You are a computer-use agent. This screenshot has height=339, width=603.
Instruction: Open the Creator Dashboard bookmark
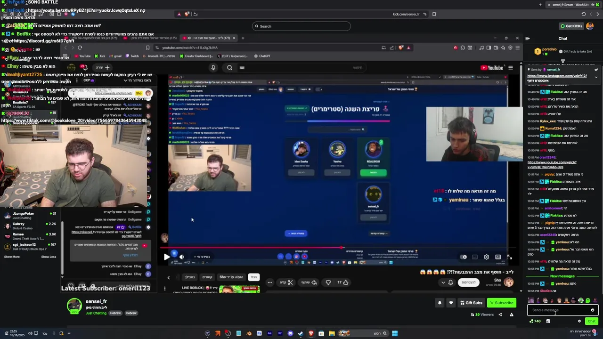coord(196,56)
